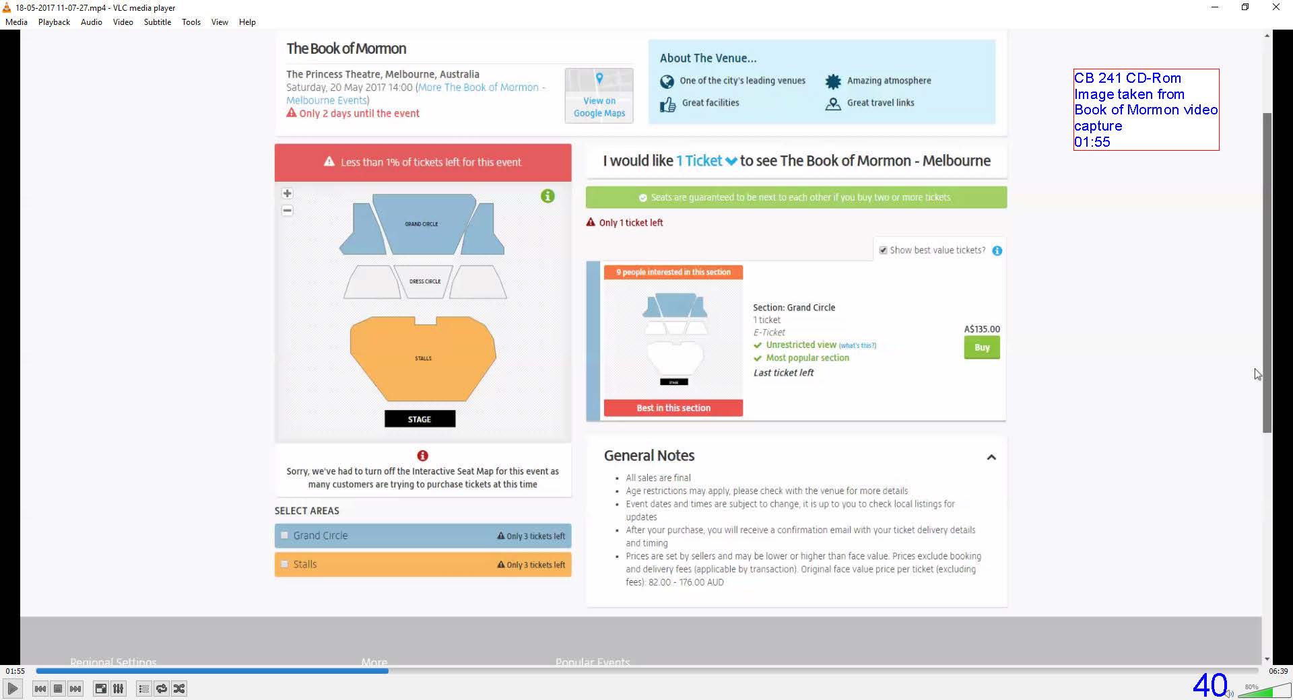Click the green seat map info icon
Viewport: 1293px width, 700px height.
click(x=548, y=196)
